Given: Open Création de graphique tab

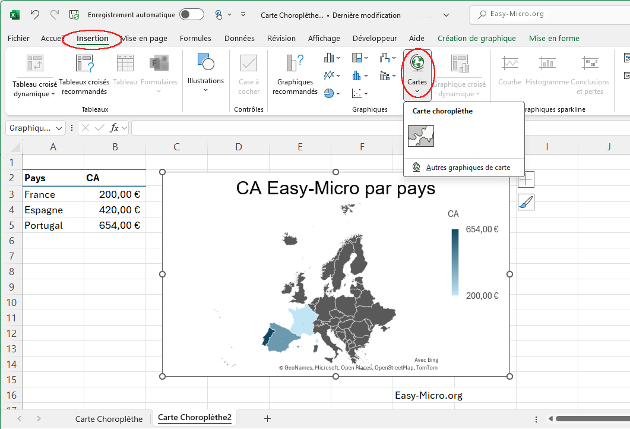Looking at the screenshot, I should coord(477,38).
